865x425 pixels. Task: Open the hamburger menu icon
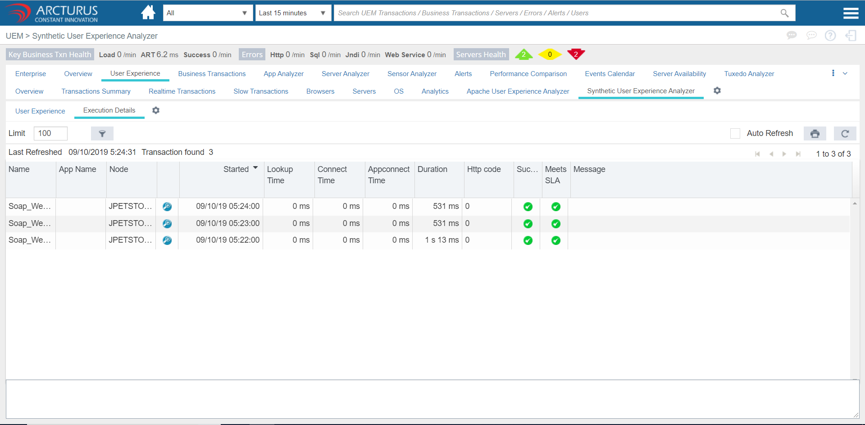coord(851,13)
